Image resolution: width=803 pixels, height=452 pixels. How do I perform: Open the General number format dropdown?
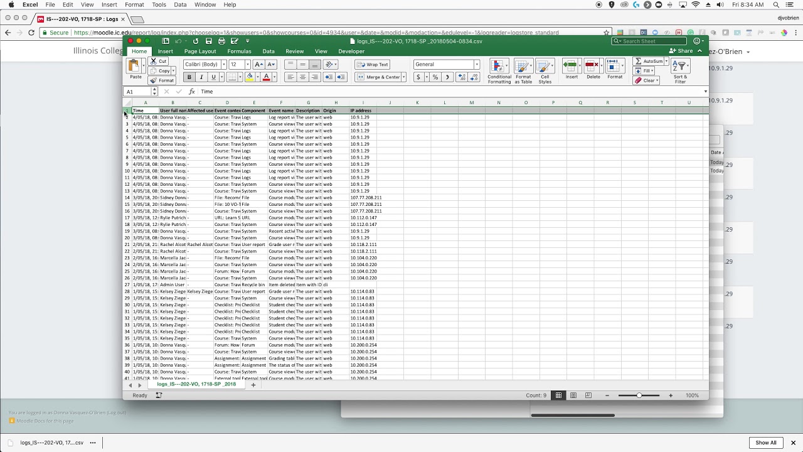click(x=477, y=65)
